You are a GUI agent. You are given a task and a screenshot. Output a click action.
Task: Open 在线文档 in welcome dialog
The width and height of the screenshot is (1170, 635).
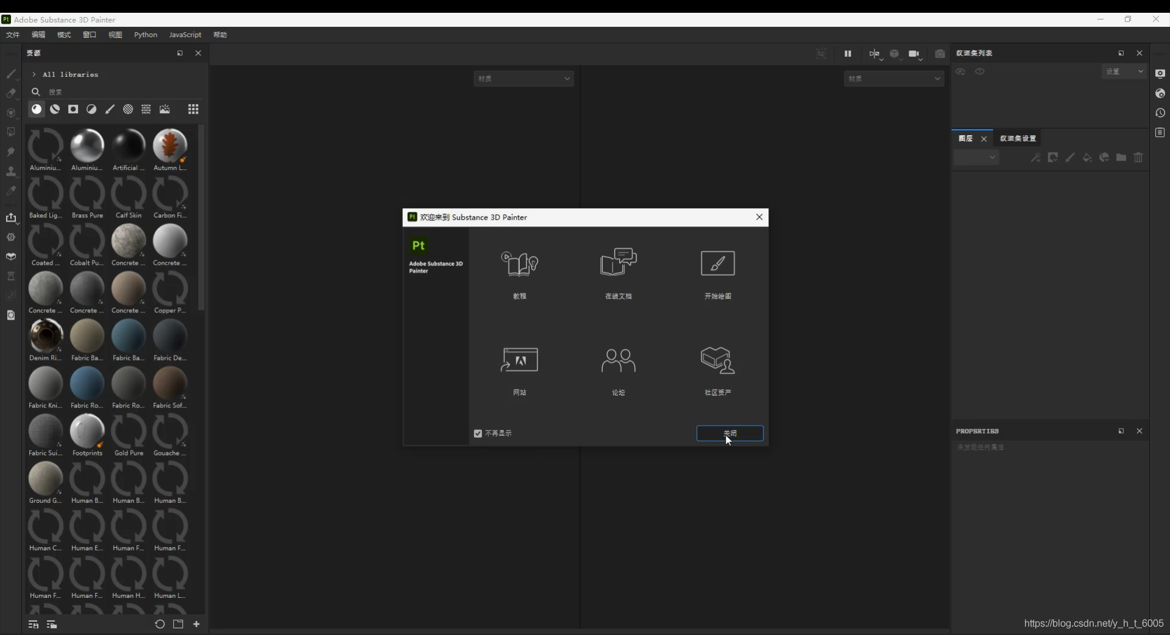(x=619, y=274)
